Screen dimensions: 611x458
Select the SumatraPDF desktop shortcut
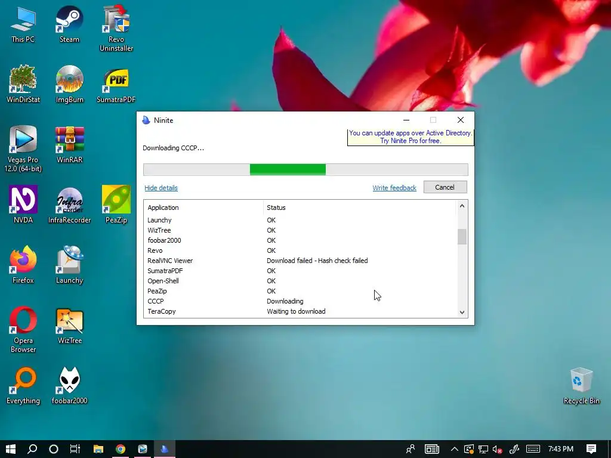click(116, 85)
